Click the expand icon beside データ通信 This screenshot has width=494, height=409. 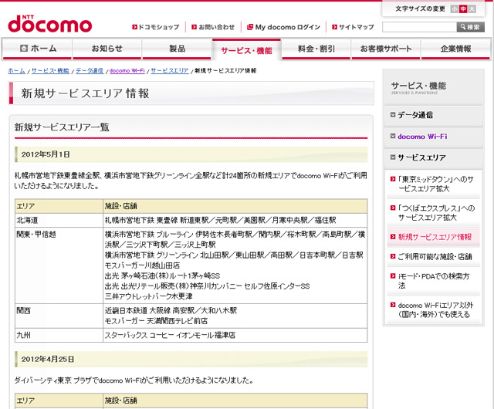(x=393, y=115)
